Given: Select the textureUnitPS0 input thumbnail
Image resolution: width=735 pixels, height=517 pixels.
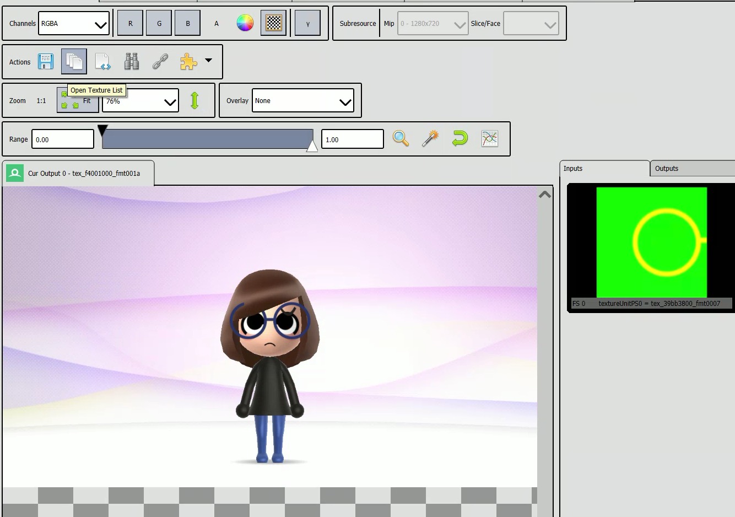Looking at the screenshot, I should tap(651, 243).
